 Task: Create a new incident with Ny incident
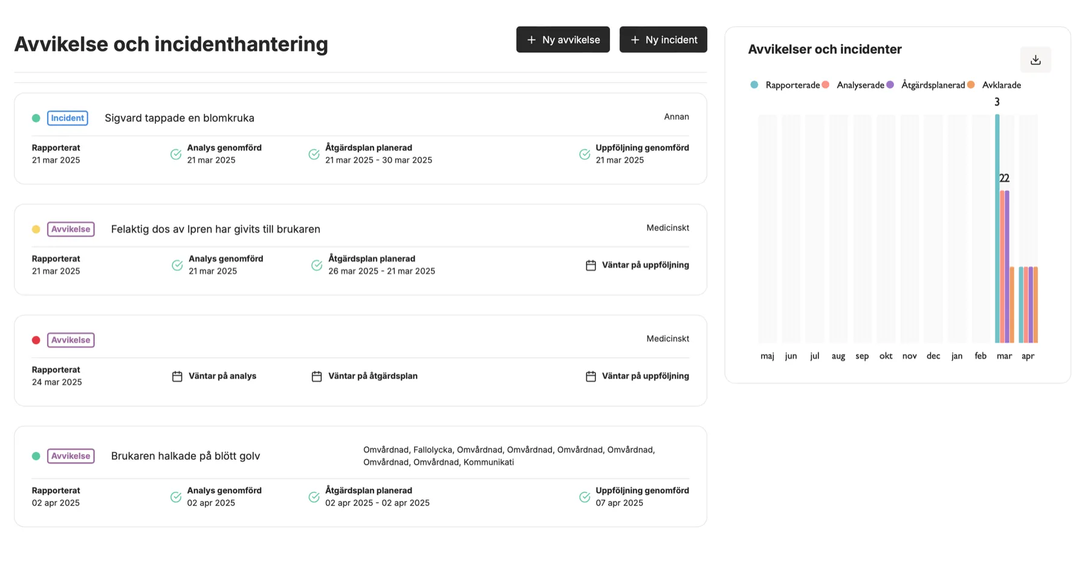[x=663, y=40]
